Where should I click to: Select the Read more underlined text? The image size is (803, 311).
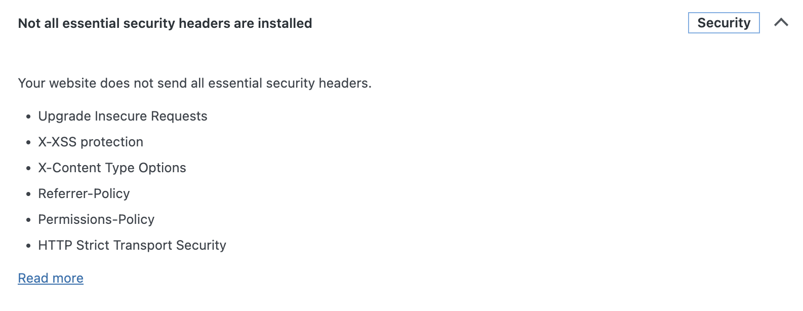pos(51,278)
